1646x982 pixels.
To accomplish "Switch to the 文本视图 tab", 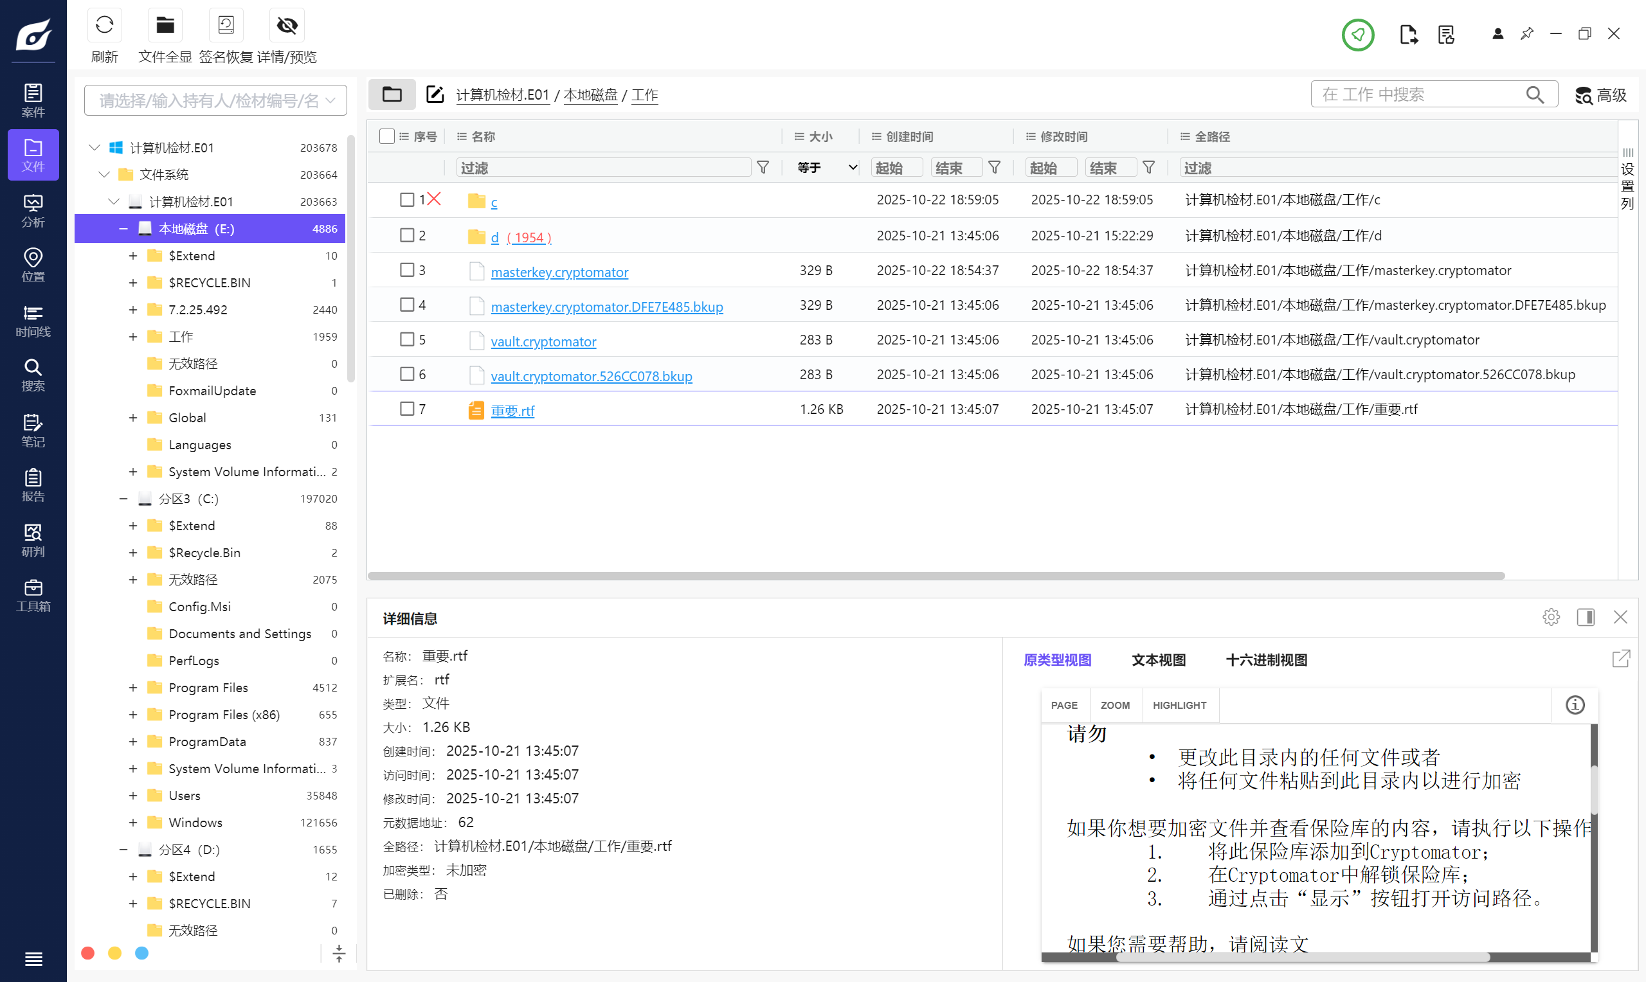I will tap(1157, 660).
